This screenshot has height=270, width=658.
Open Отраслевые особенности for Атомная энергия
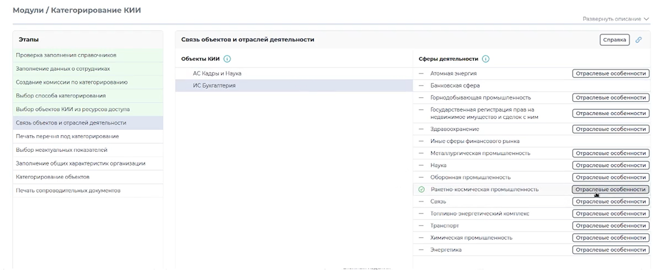(611, 74)
